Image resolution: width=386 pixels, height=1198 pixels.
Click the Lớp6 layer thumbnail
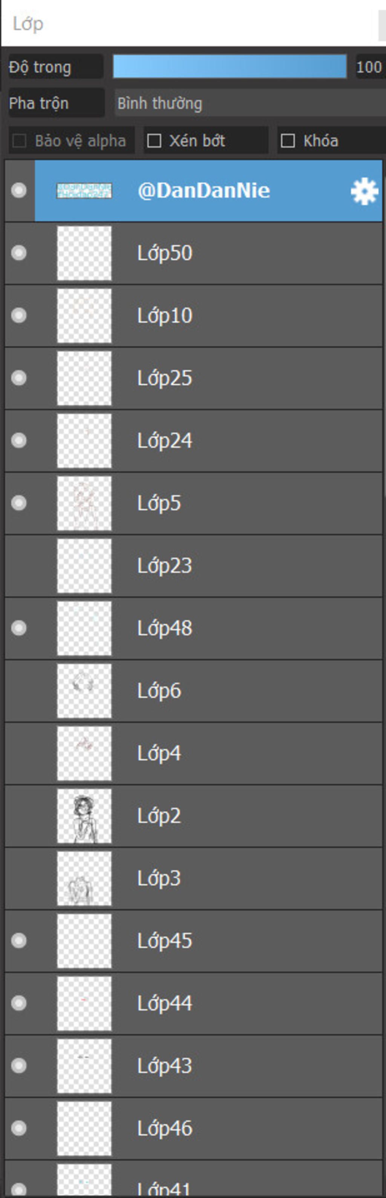(84, 691)
